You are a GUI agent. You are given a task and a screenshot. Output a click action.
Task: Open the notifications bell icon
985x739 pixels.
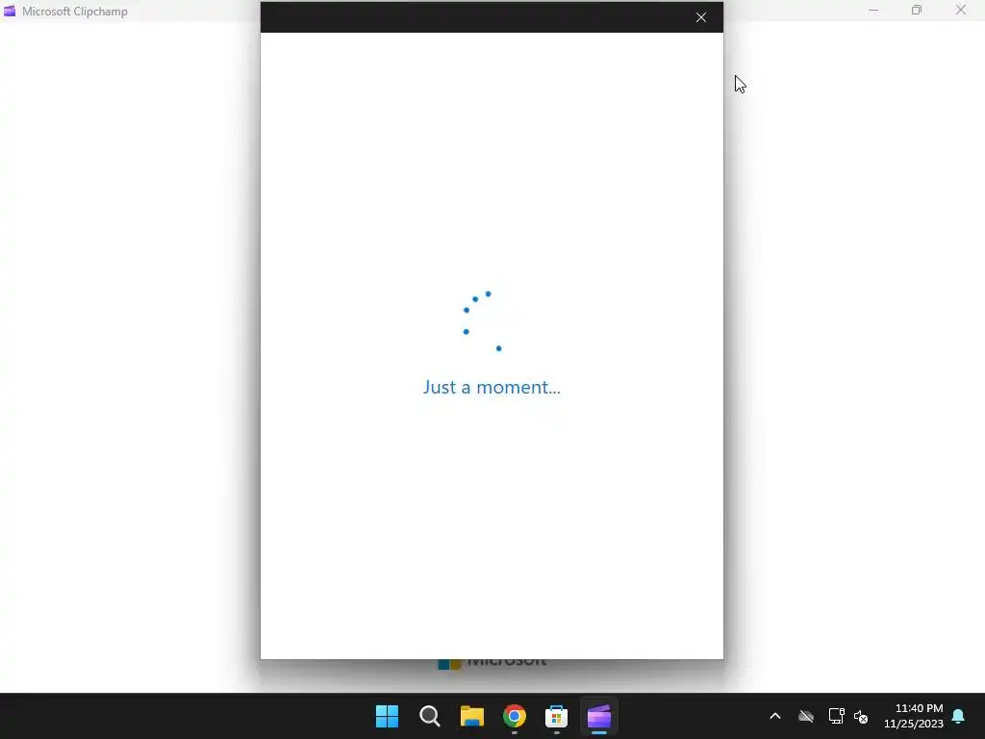tap(959, 716)
